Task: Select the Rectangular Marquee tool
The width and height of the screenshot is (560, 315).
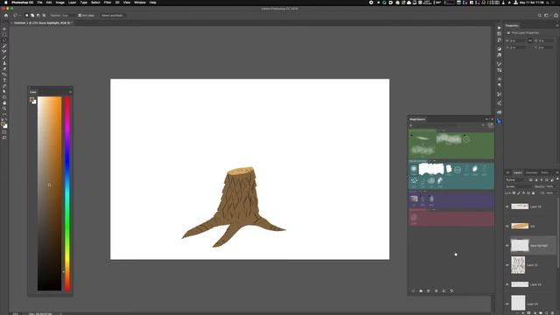Action: [x=4, y=35]
